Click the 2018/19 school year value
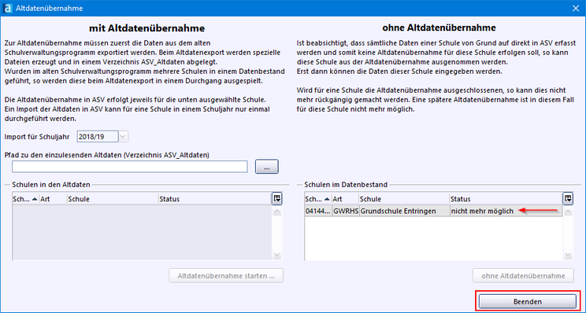 point(98,137)
